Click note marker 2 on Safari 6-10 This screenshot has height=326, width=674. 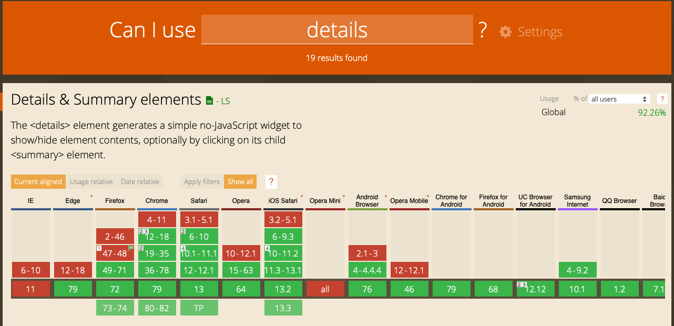182,231
